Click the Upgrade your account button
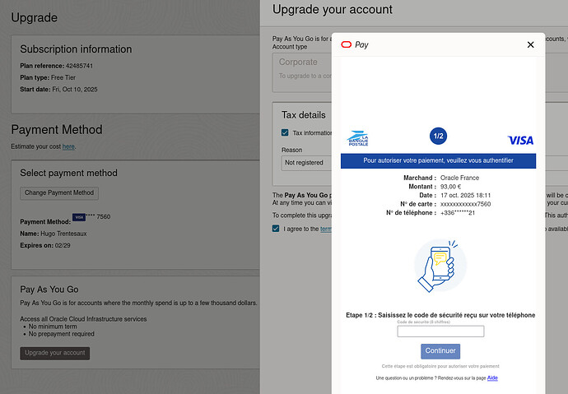 coord(54,353)
